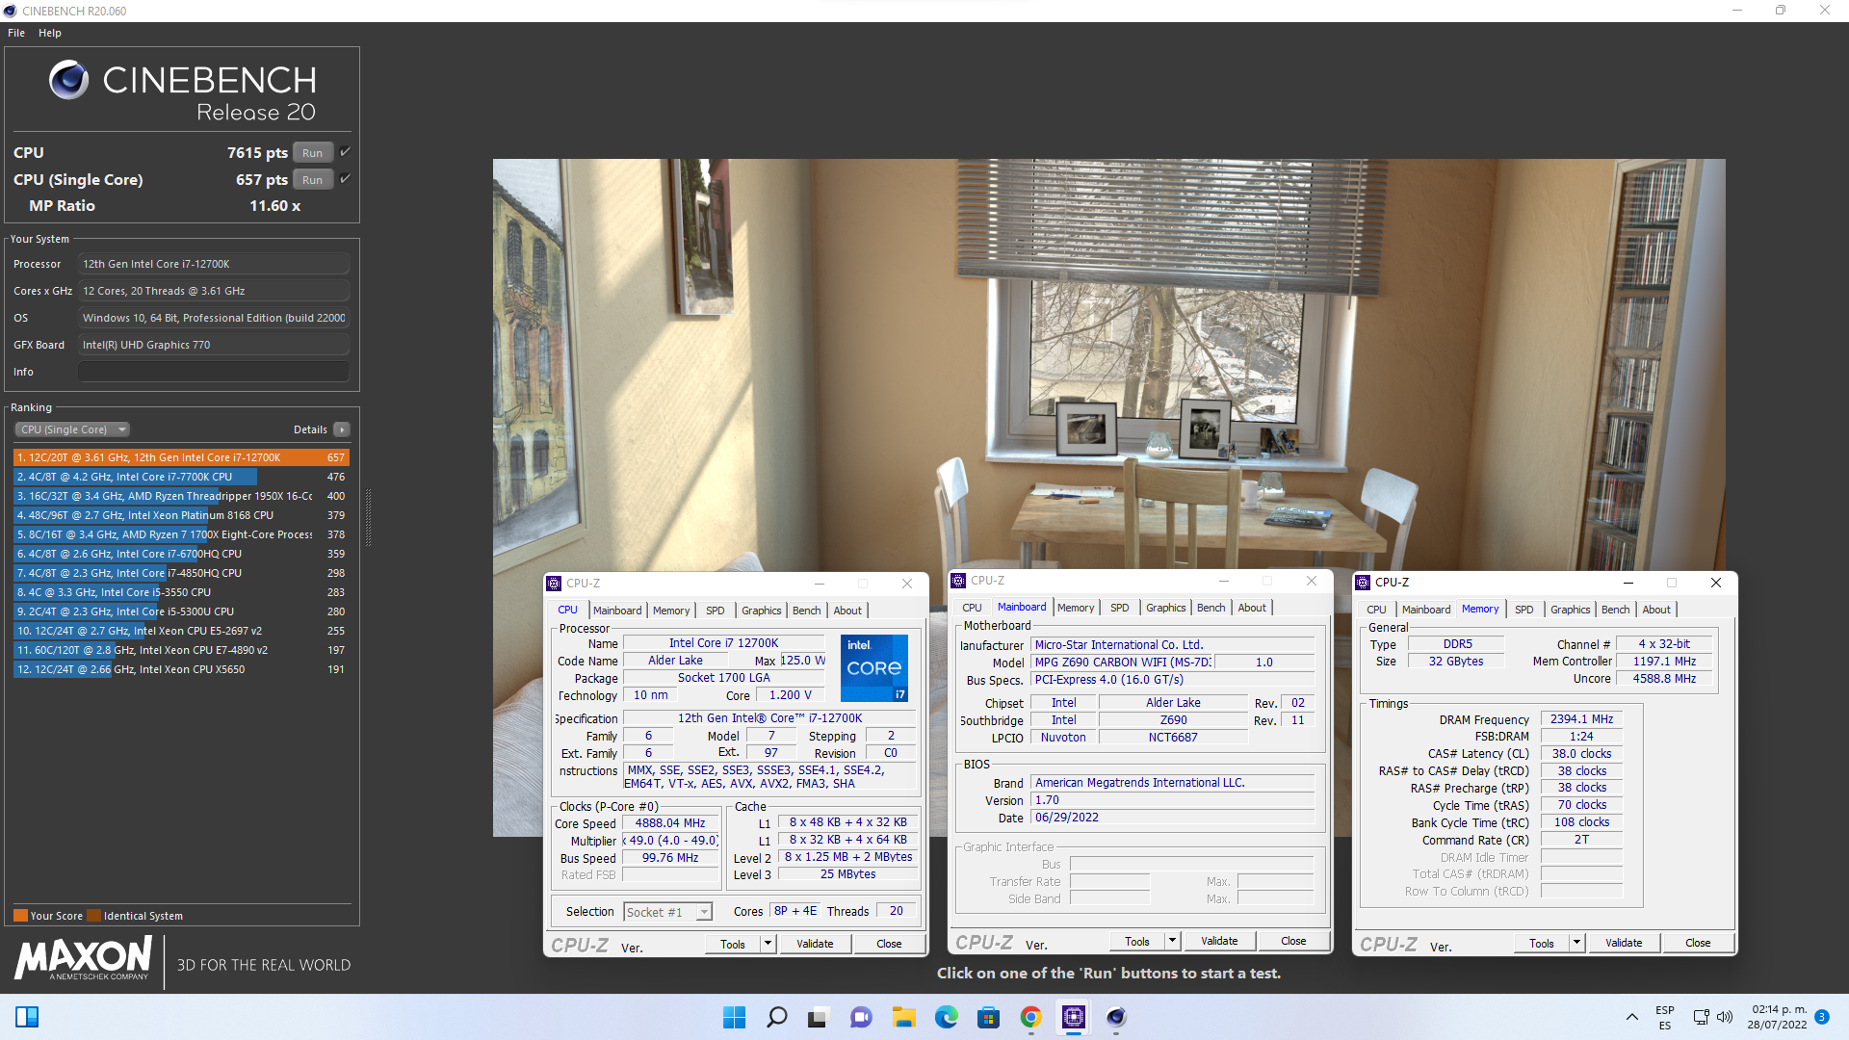Screen dimensions: 1849x1040
Task: Switch to SPD tab in Mainboard CPU-Z window
Action: [1119, 608]
